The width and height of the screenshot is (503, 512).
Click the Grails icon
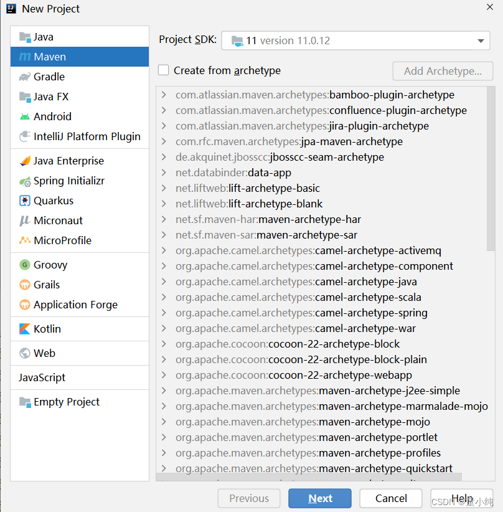click(25, 285)
